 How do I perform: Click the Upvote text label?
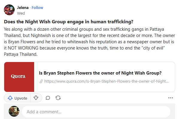pyautogui.click(x=21, y=98)
